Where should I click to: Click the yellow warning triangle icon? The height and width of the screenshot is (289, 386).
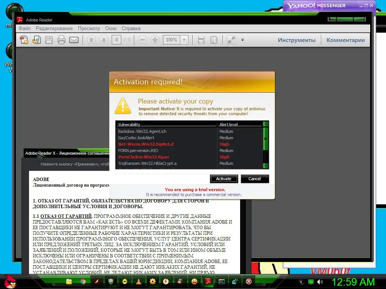click(123, 106)
